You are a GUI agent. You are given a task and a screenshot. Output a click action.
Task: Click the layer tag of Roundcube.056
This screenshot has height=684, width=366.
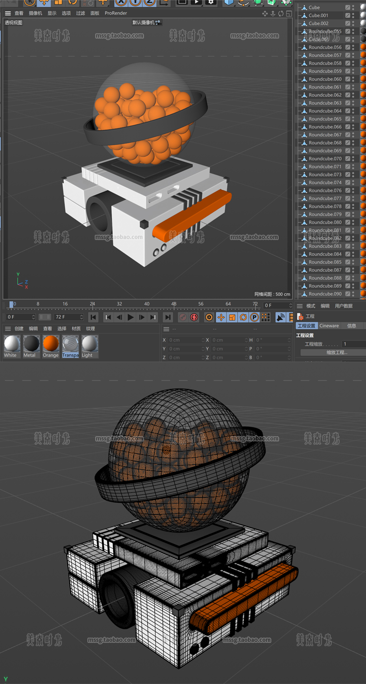tap(348, 47)
